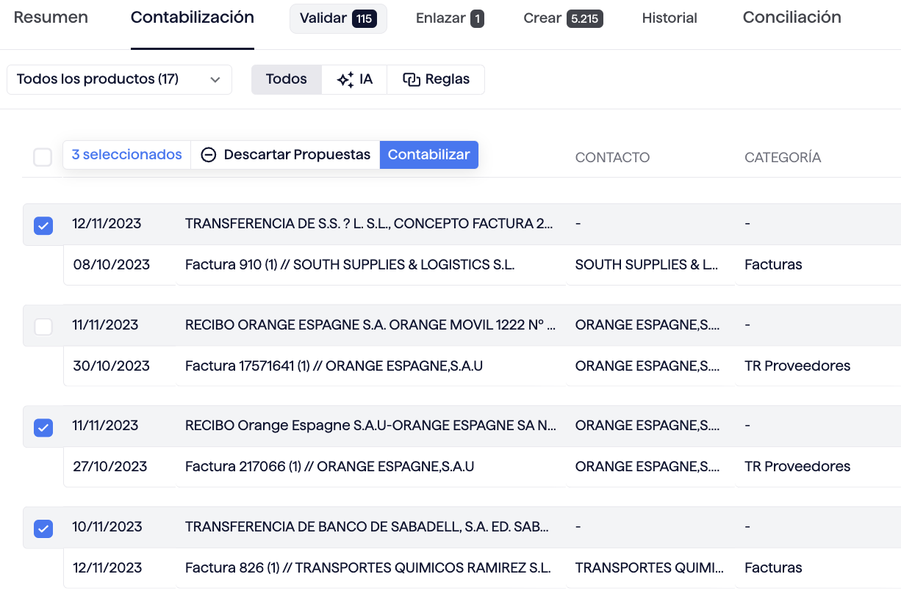This screenshot has height=599, width=901.
Task: Click the circled minus icon in Descartar Propuestas
Action: click(209, 155)
